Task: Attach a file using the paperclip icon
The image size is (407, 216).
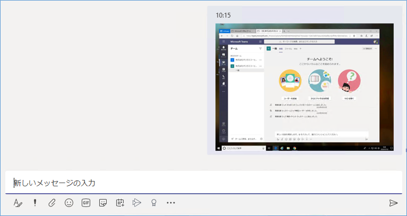Action: pyautogui.click(x=52, y=202)
